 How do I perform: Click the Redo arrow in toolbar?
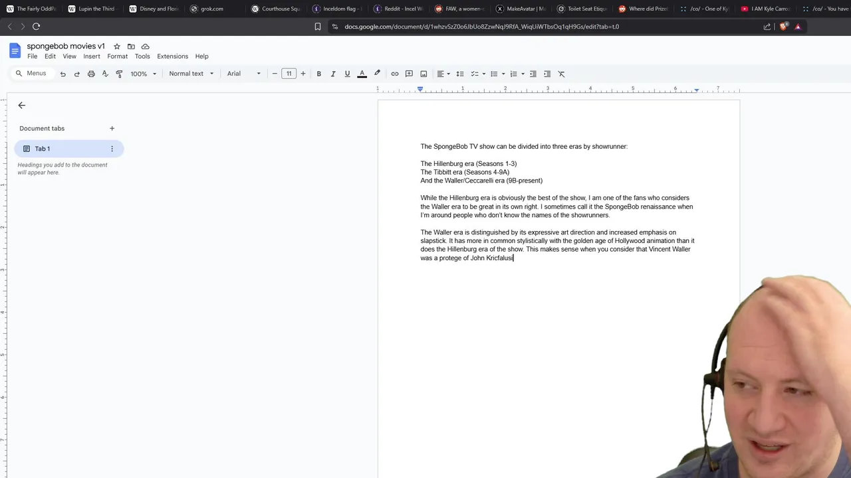point(77,74)
